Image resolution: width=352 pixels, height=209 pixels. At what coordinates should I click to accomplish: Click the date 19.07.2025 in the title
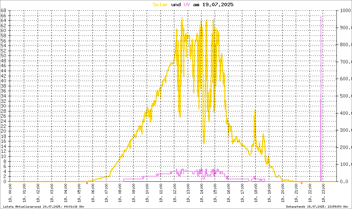pyautogui.click(x=218, y=4)
